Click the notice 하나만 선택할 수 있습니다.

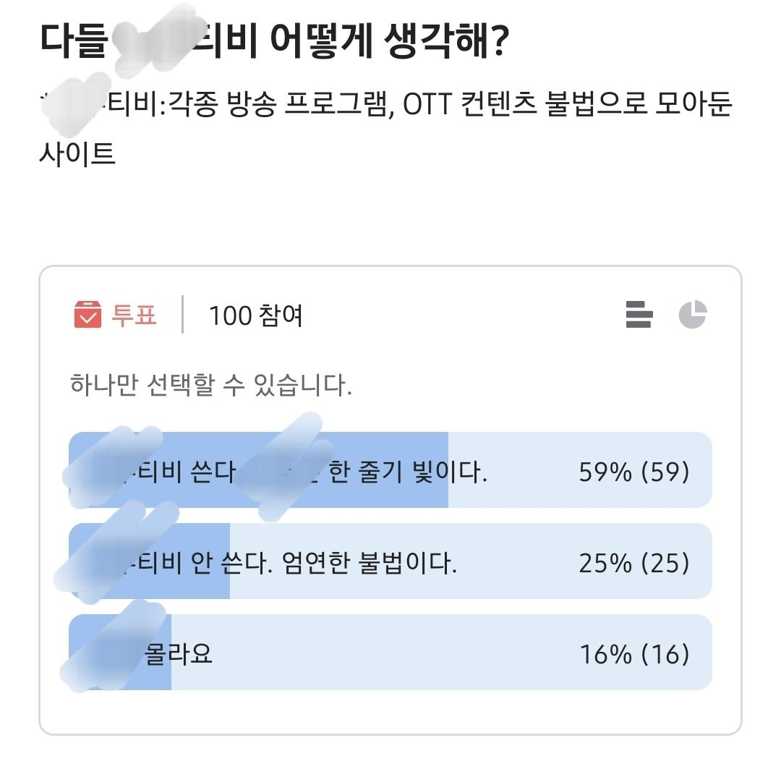[211, 385]
